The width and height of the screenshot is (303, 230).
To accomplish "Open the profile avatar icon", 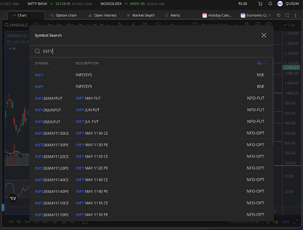I will (280, 4).
